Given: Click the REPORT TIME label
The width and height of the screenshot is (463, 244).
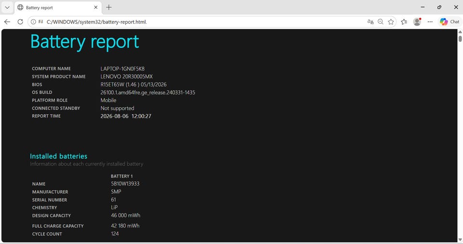Looking at the screenshot, I should tap(46, 116).
